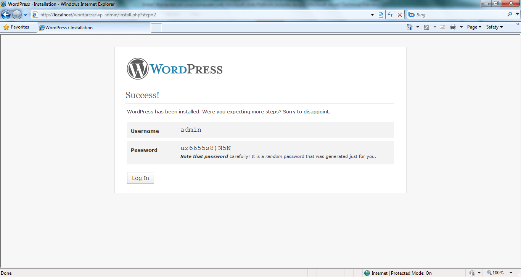Click the browser Back arrow button

(x=6, y=15)
